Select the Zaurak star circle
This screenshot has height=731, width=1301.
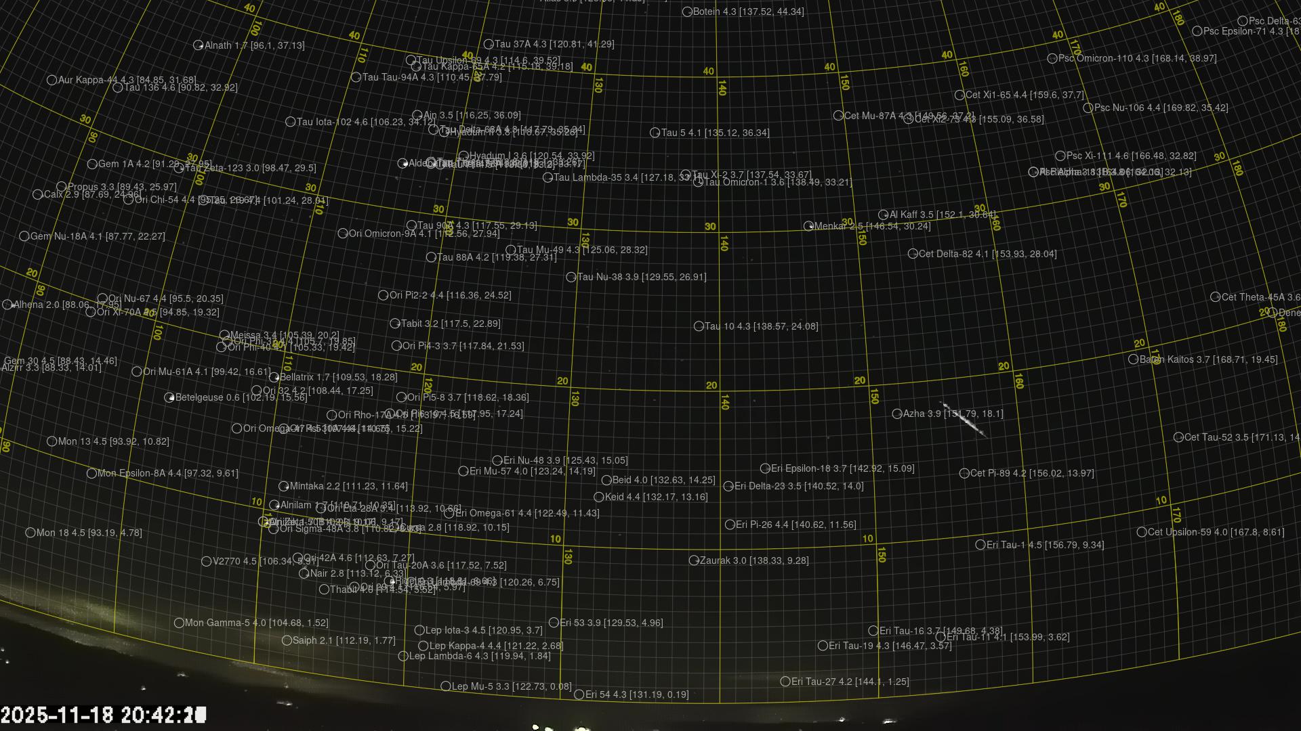point(694,560)
